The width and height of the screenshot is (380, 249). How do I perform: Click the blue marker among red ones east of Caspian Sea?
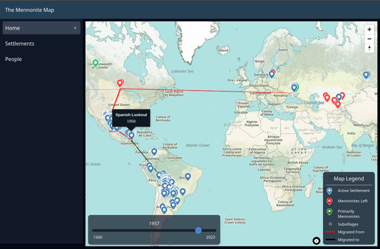pos(339,97)
